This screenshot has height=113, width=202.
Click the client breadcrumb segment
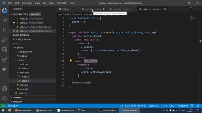pos(68,14)
